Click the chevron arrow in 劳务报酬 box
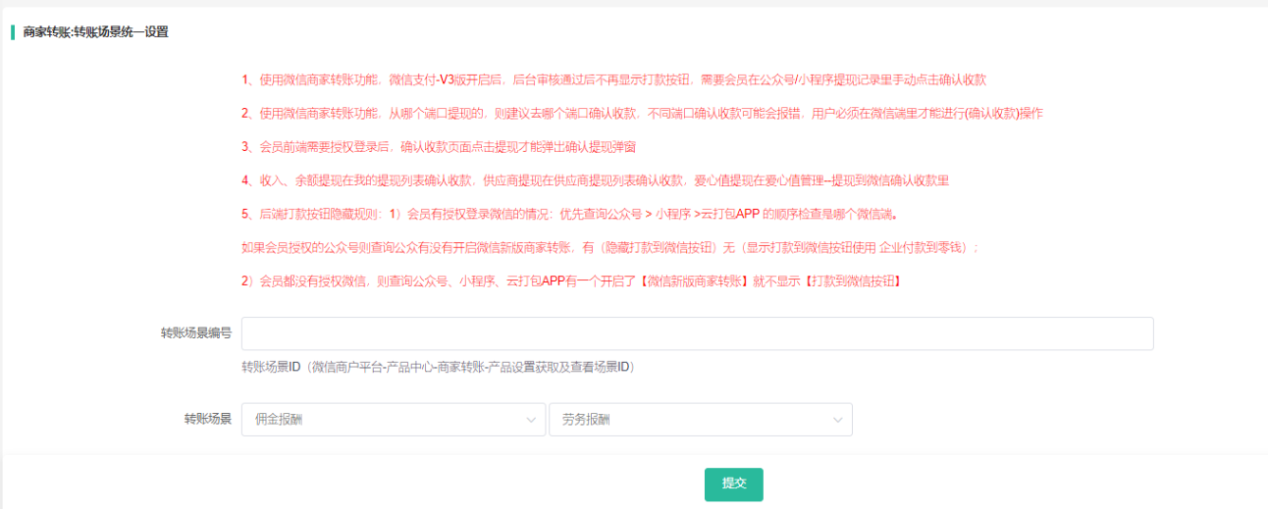Viewport: 1268px width, 509px height. (x=837, y=420)
